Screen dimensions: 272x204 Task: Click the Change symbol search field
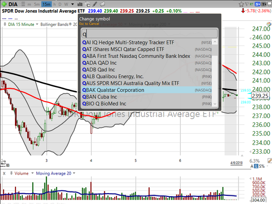(149, 33)
